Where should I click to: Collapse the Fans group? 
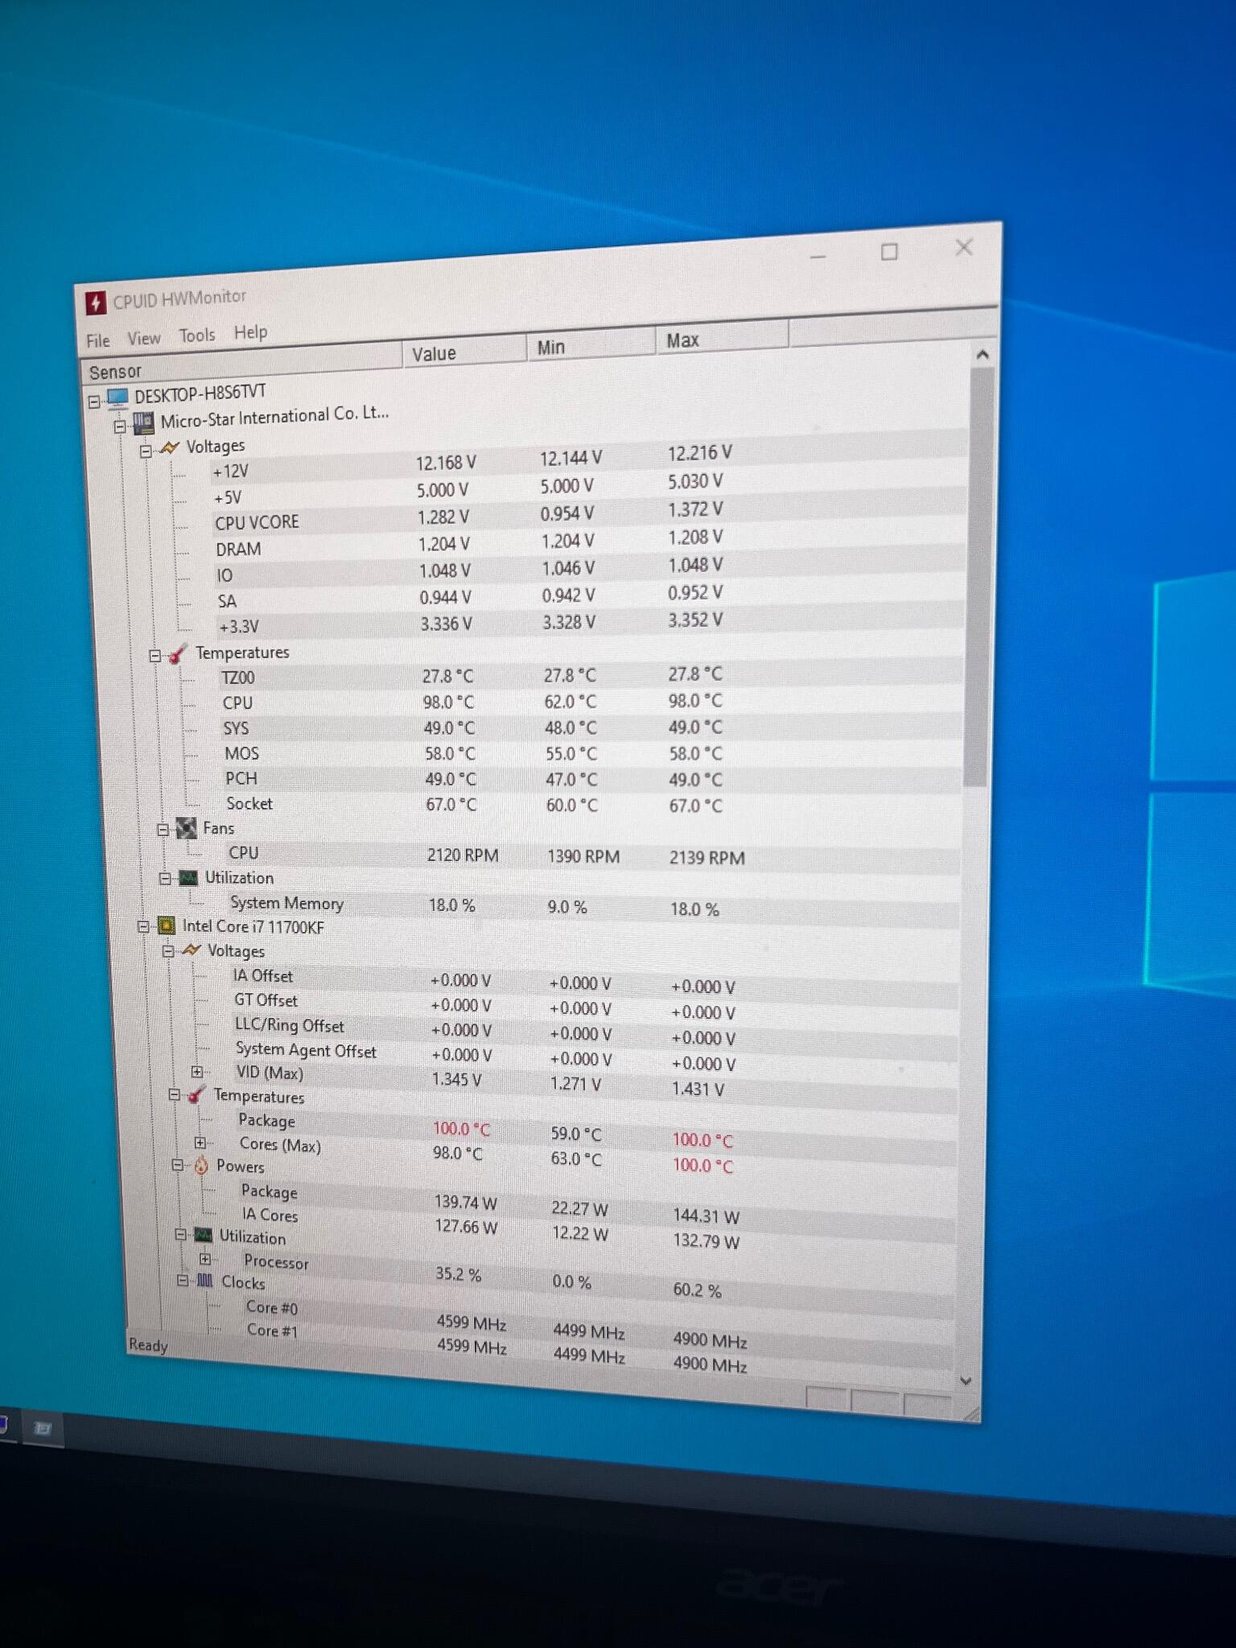(x=163, y=830)
